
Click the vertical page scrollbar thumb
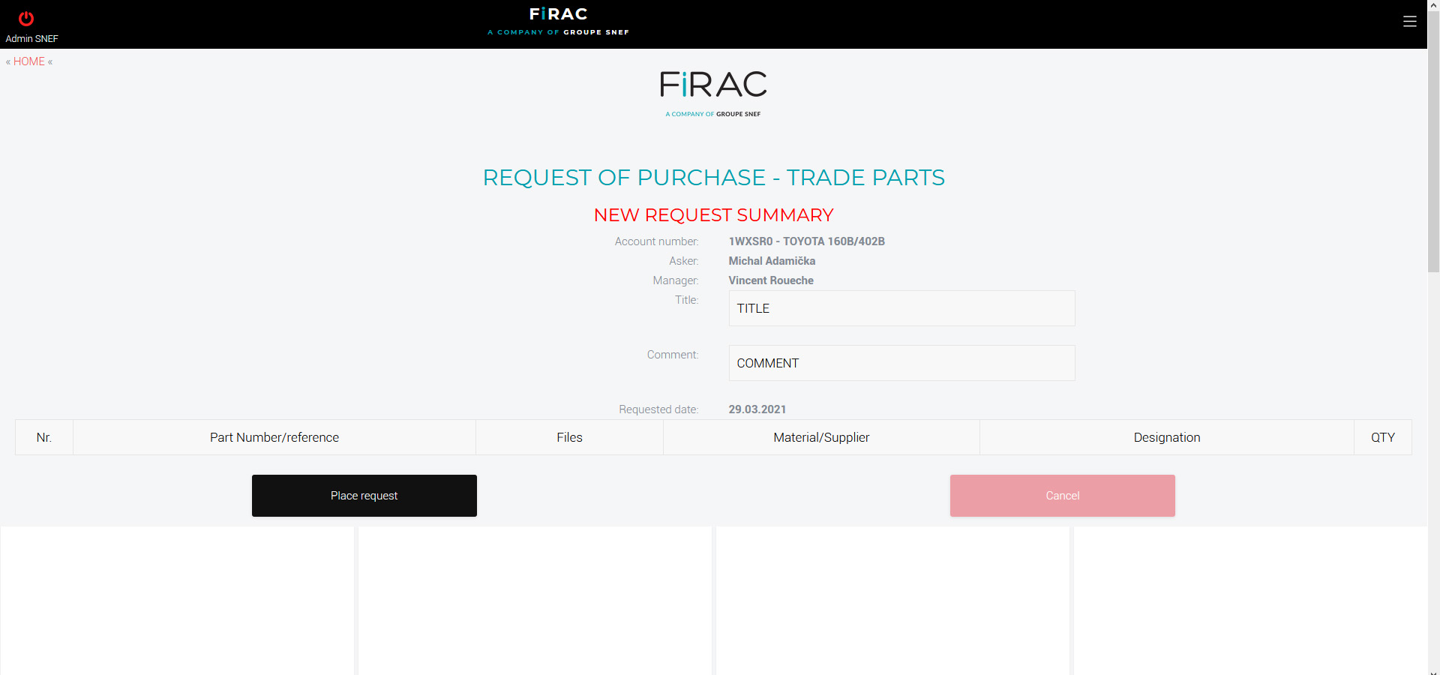(x=1433, y=142)
